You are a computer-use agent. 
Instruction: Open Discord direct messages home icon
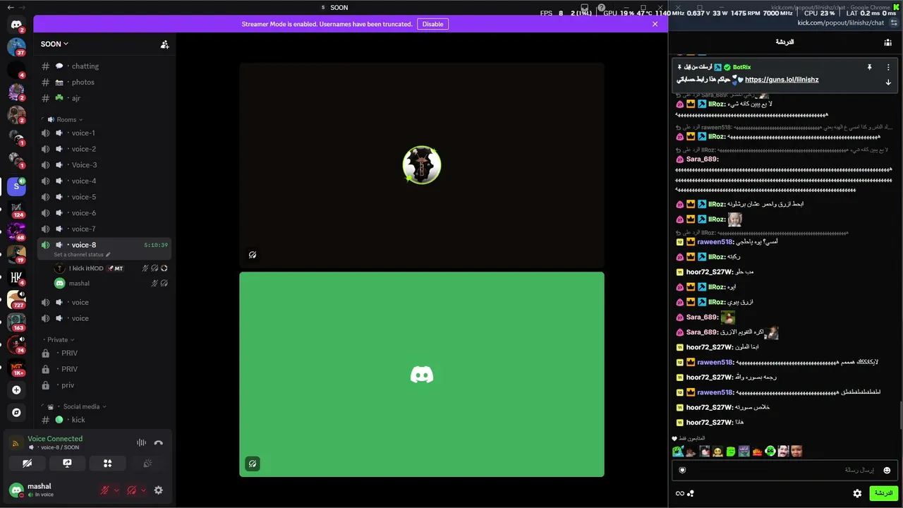16,25
